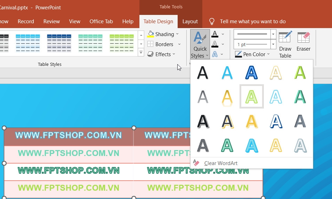Open the Record tab
Screen dimensions: 332x199
pos(26,21)
